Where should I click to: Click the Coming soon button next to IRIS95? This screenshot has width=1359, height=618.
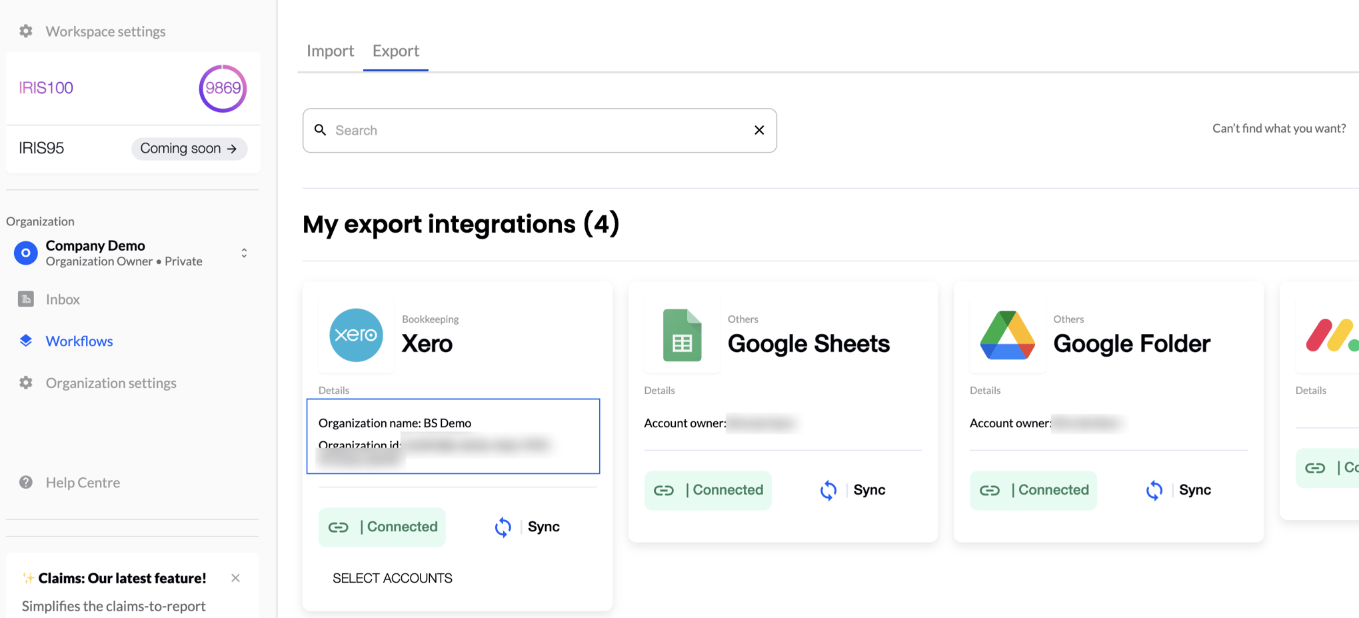pyautogui.click(x=189, y=148)
